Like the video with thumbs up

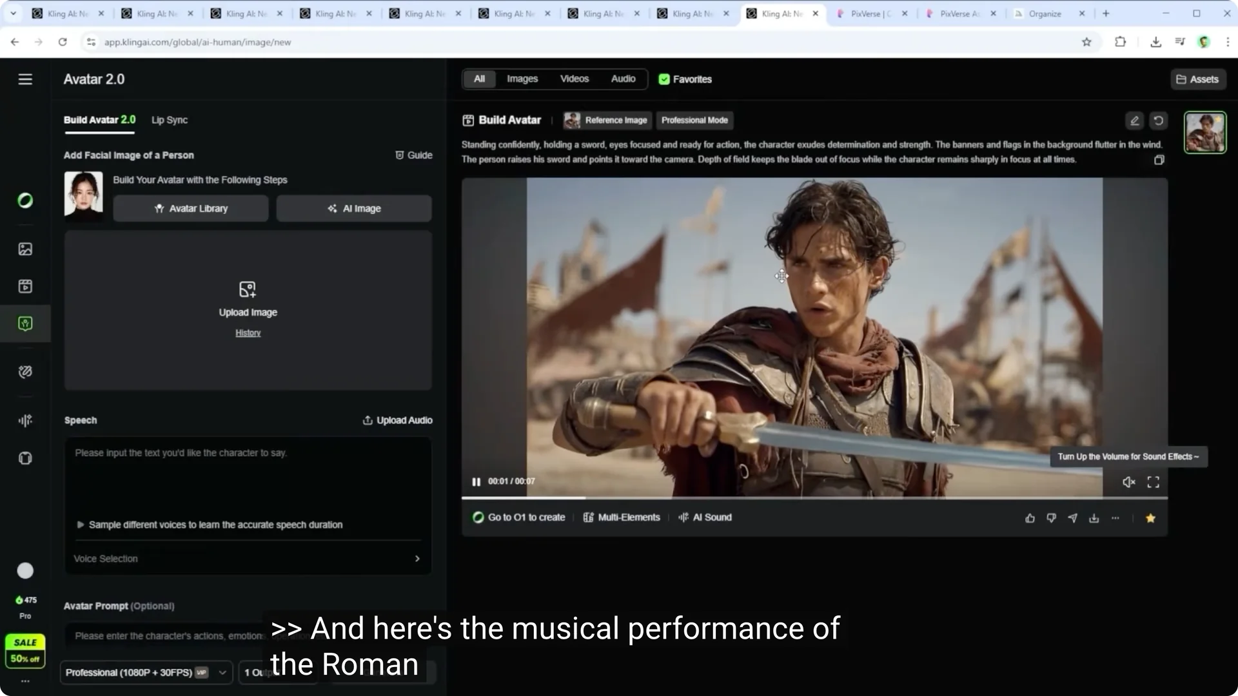coord(1030,518)
